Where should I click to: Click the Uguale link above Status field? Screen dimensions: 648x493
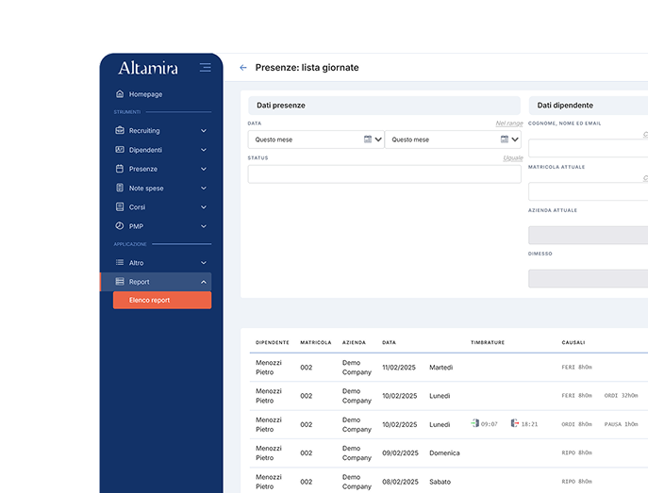click(x=512, y=158)
